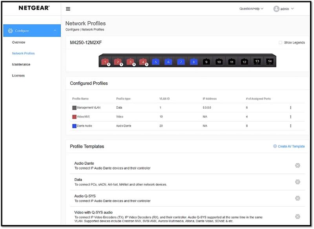Select Video with Q-SYS audio template title
Screen dimensions: 314x229
tap(93, 213)
